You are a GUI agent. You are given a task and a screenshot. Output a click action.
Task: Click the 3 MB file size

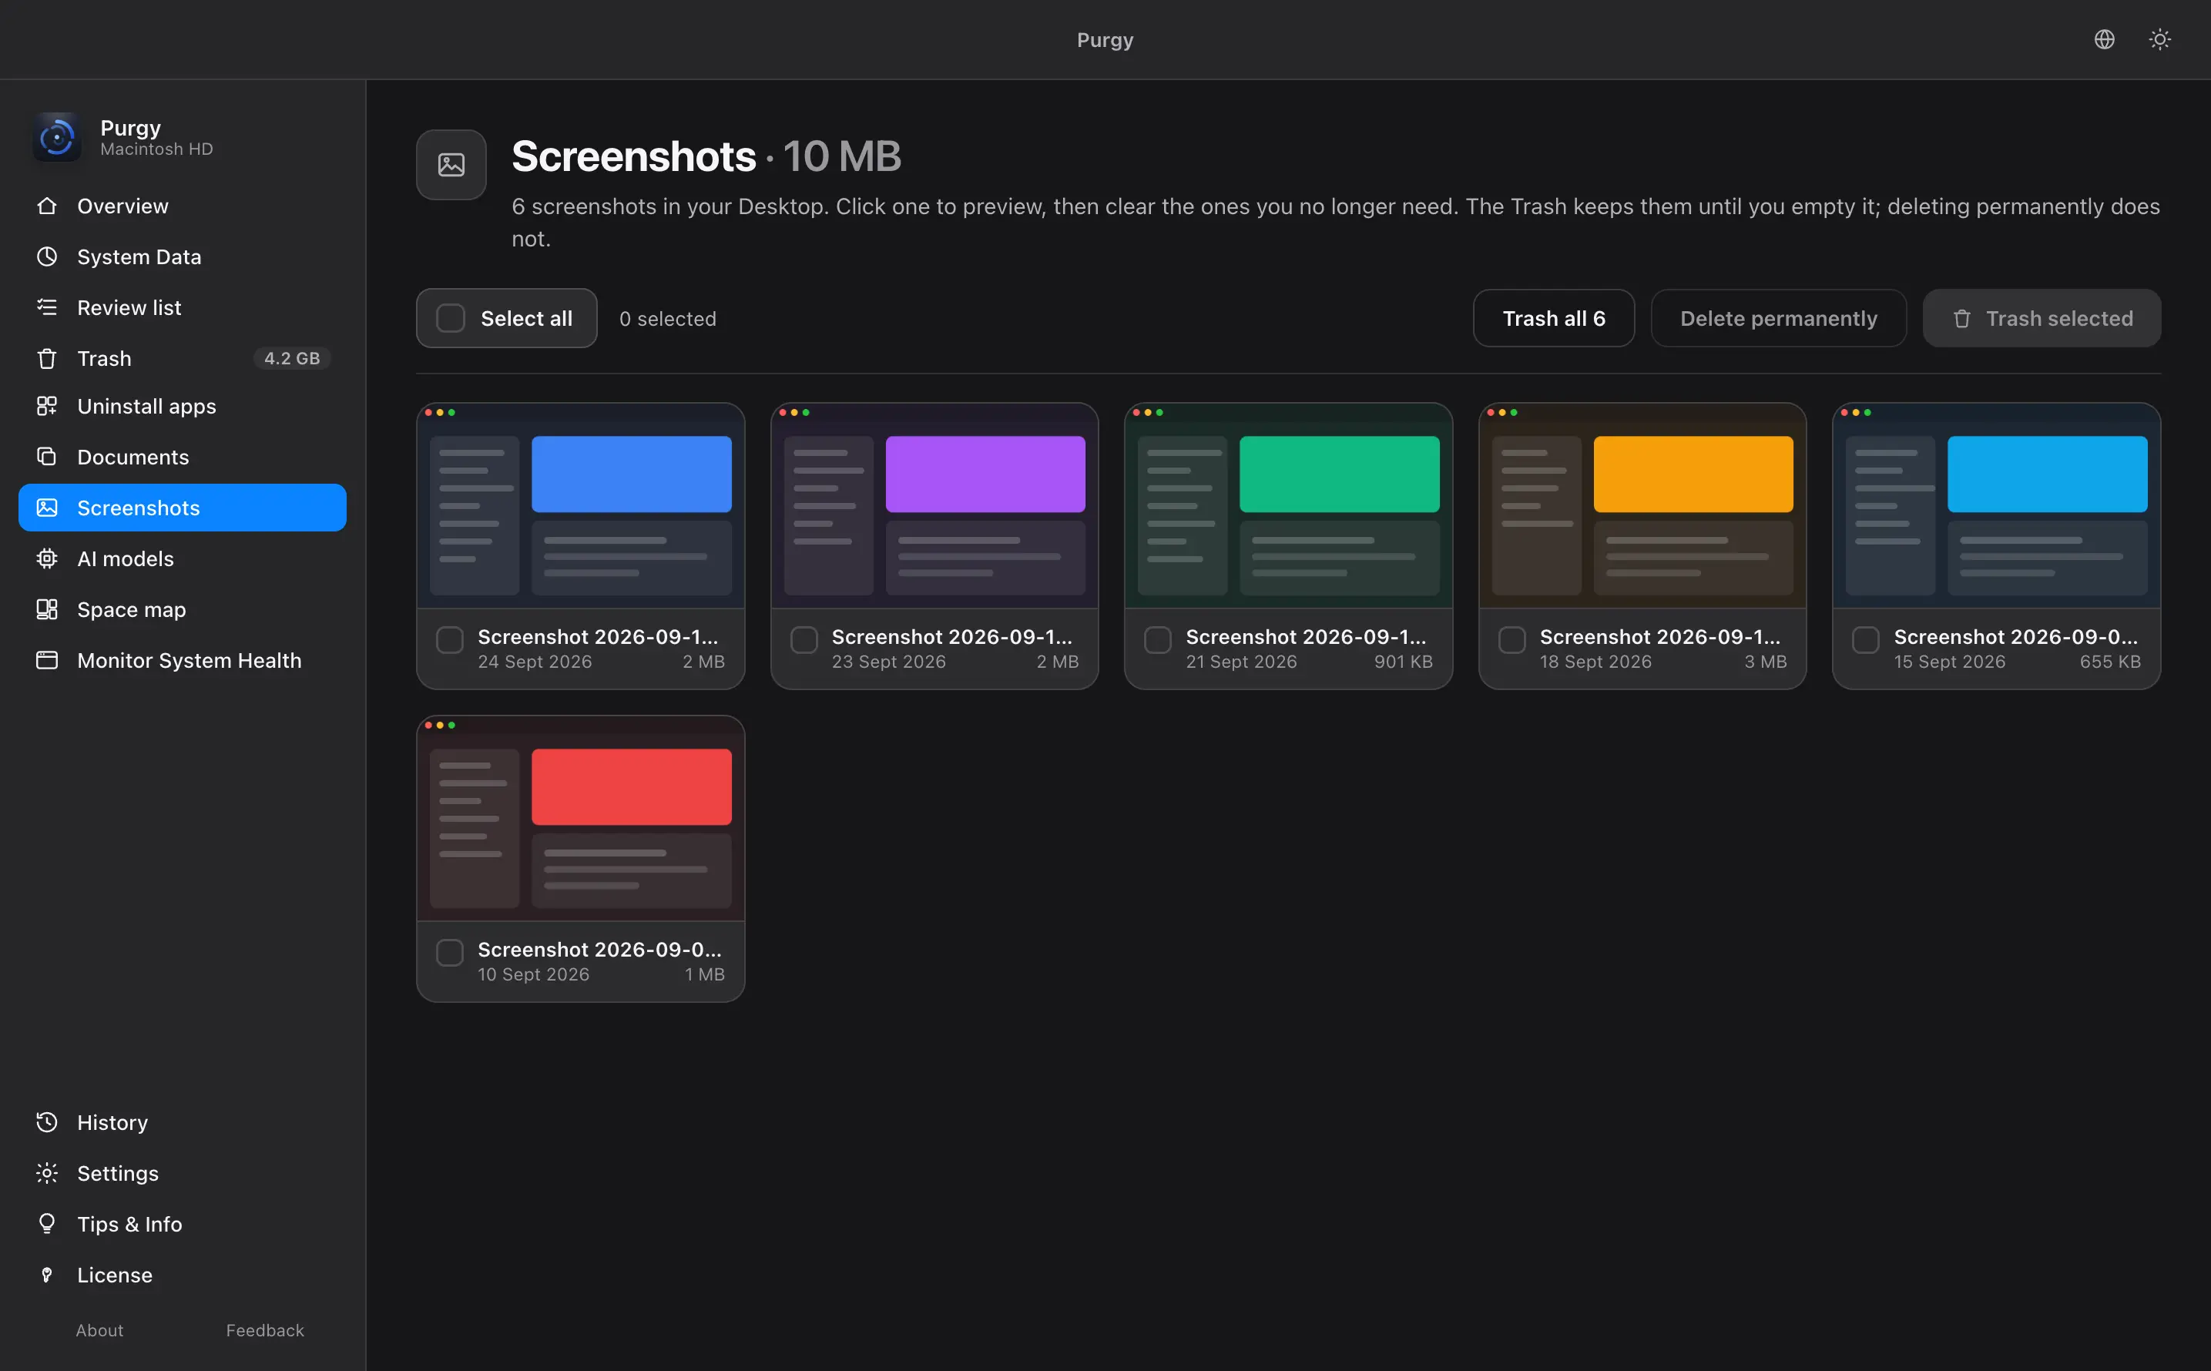click(x=1765, y=662)
